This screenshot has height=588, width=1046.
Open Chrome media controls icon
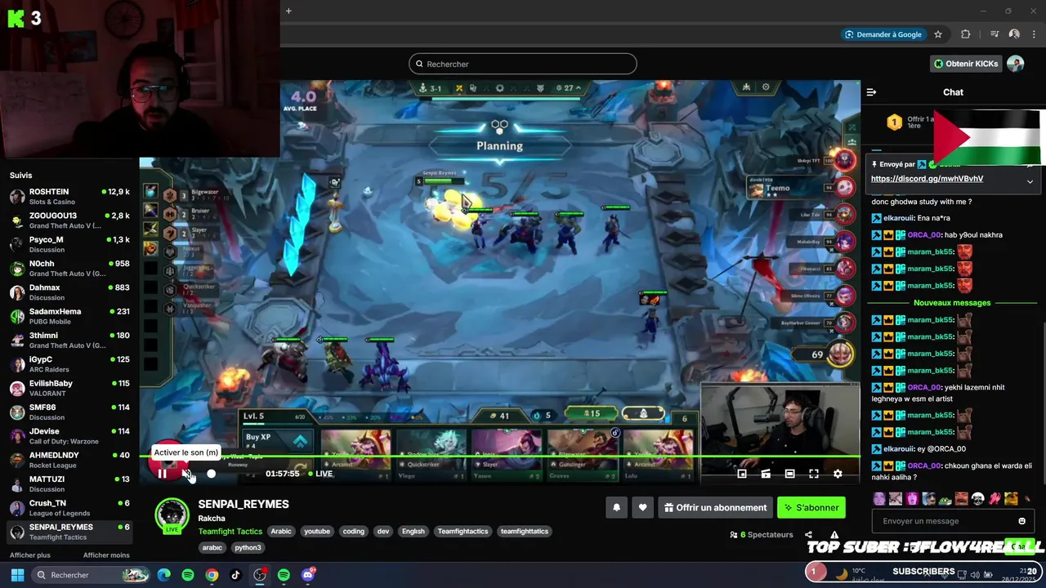pyautogui.click(x=995, y=34)
